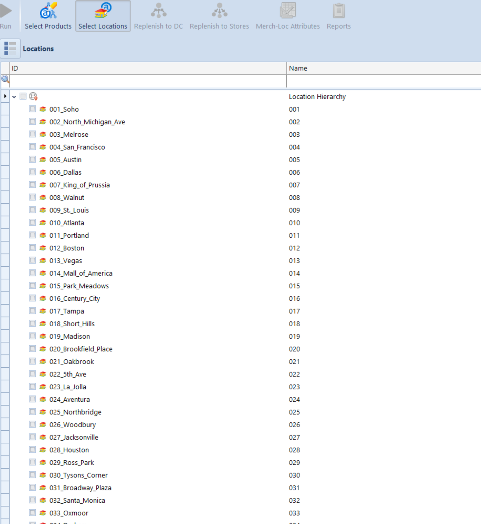The height and width of the screenshot is (524, 481).
Task: Tick the checkbox for 012_Boston
Action: (33, 248)
